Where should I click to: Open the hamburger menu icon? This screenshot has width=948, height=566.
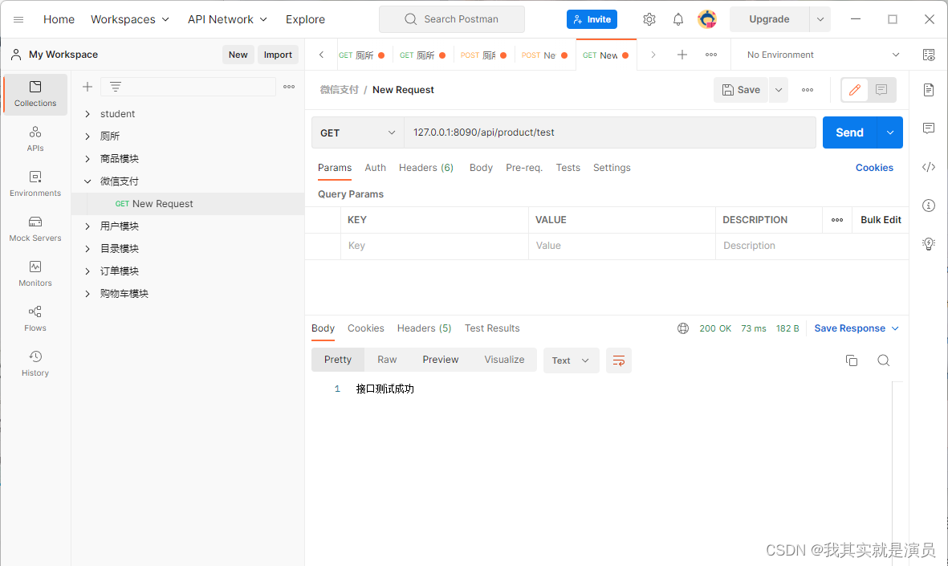(18, 19)
